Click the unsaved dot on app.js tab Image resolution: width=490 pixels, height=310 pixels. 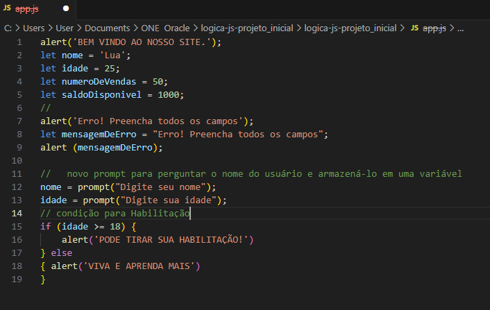(x=66, y=8)
